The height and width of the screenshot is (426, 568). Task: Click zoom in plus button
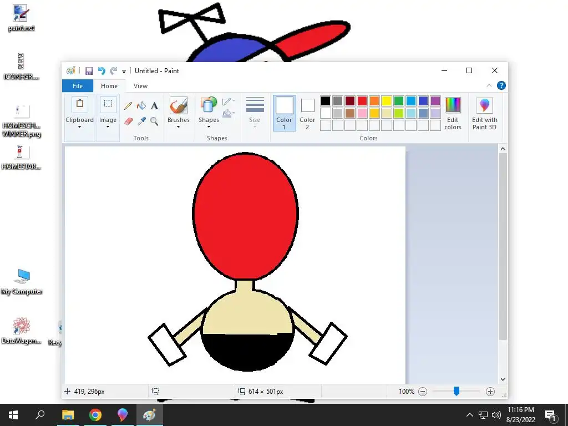[490, 392]
